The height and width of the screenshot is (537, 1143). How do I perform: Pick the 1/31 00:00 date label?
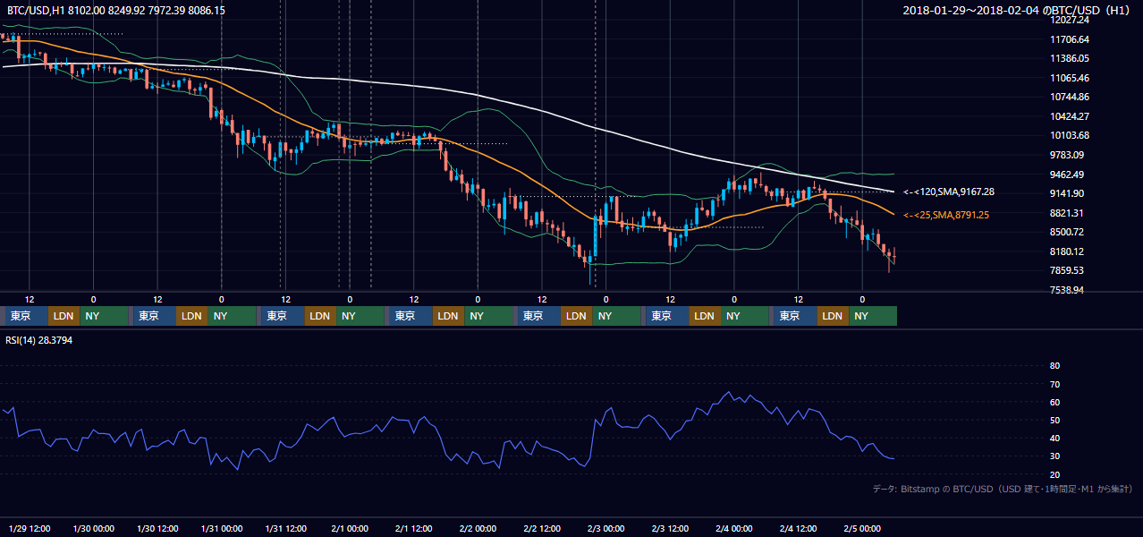click(222, 528)
